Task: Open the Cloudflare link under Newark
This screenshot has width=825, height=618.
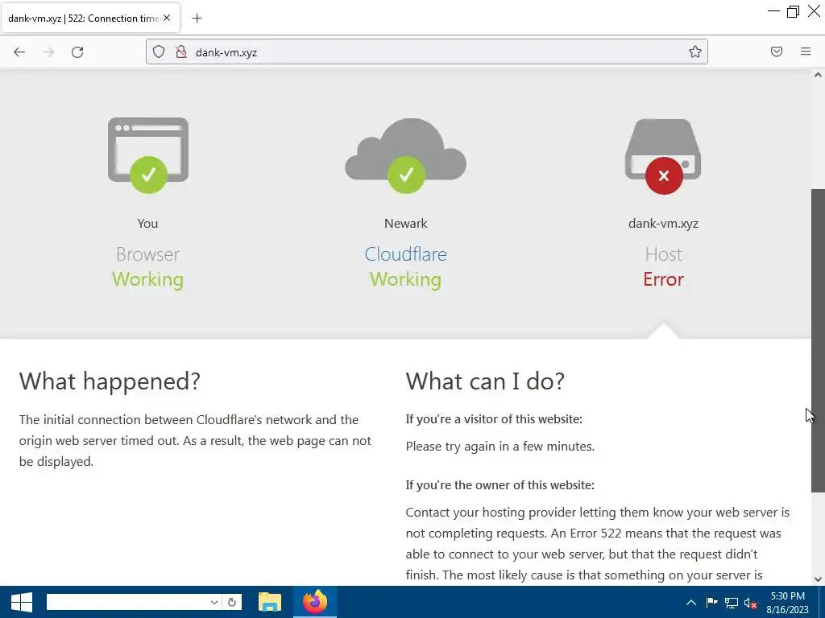Action: pyautogui.click(x=406, y=254)
